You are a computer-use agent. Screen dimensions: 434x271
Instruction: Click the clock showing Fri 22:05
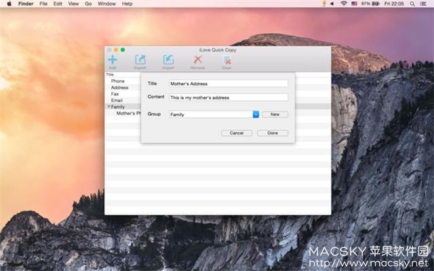coord(394,3)
